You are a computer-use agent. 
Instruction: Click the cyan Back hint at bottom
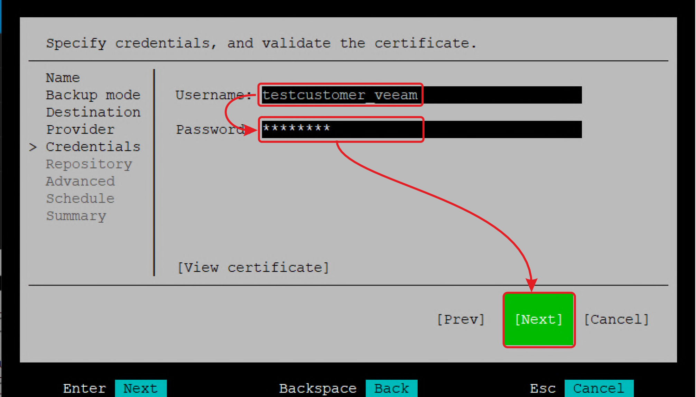391,388
